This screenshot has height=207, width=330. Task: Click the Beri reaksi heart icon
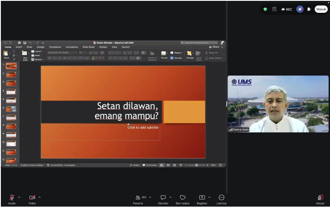(x=182, y=198)
